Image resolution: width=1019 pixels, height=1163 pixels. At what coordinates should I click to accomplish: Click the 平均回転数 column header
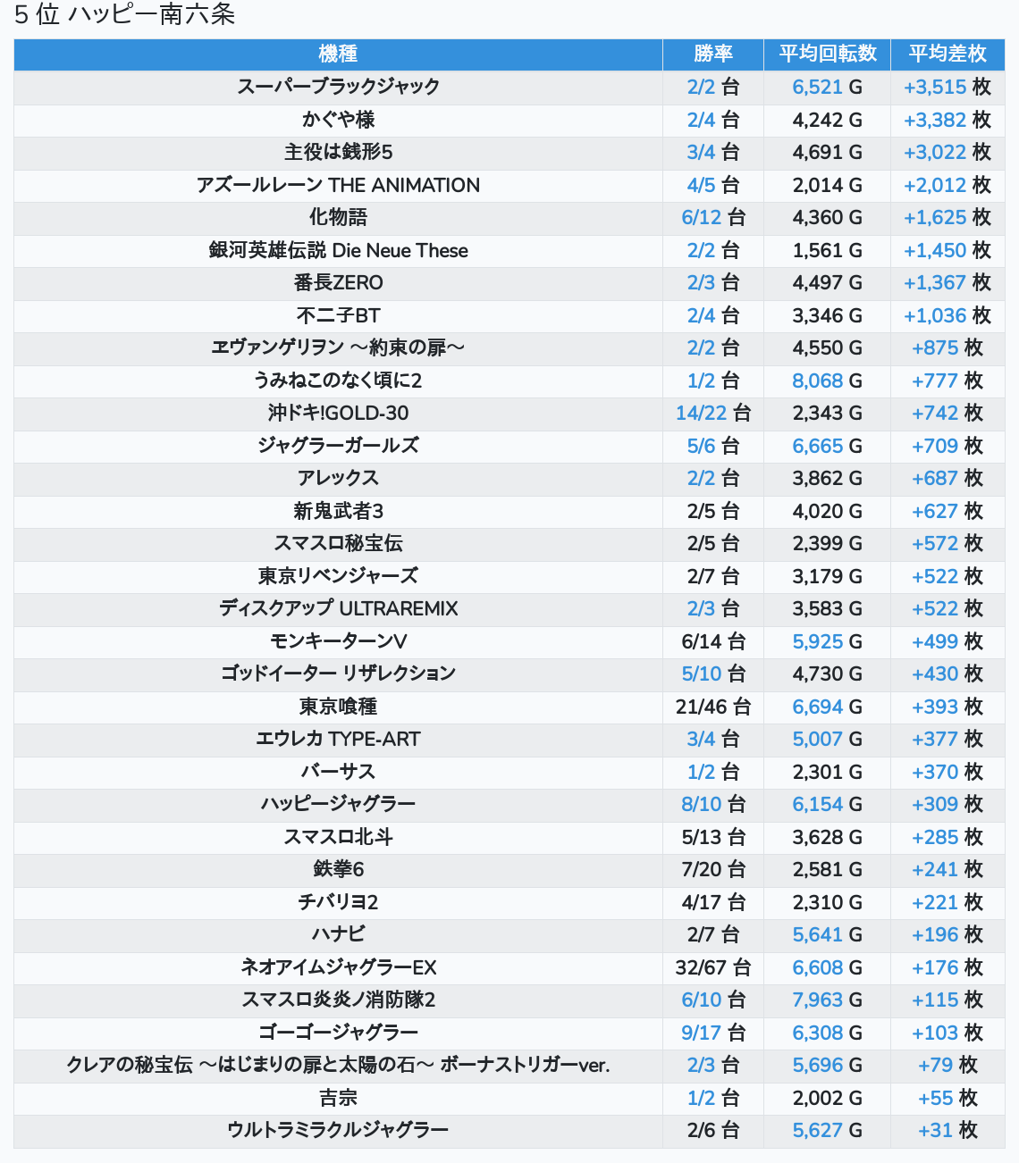(827, 54)
